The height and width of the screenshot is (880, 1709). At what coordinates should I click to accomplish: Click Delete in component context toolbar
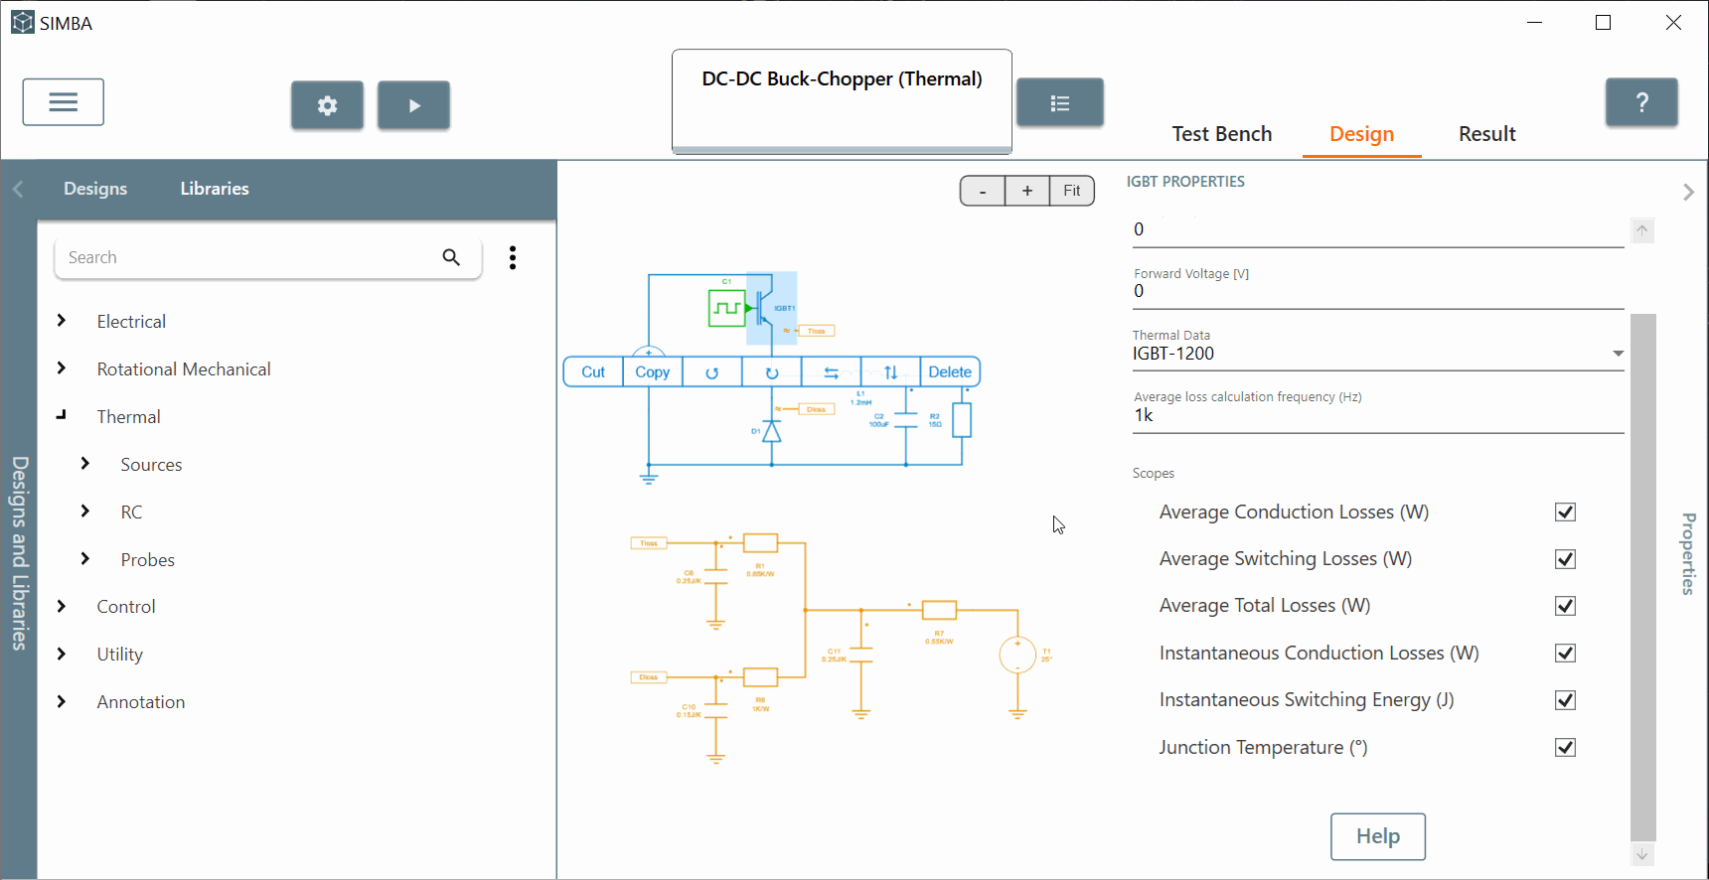950,372
